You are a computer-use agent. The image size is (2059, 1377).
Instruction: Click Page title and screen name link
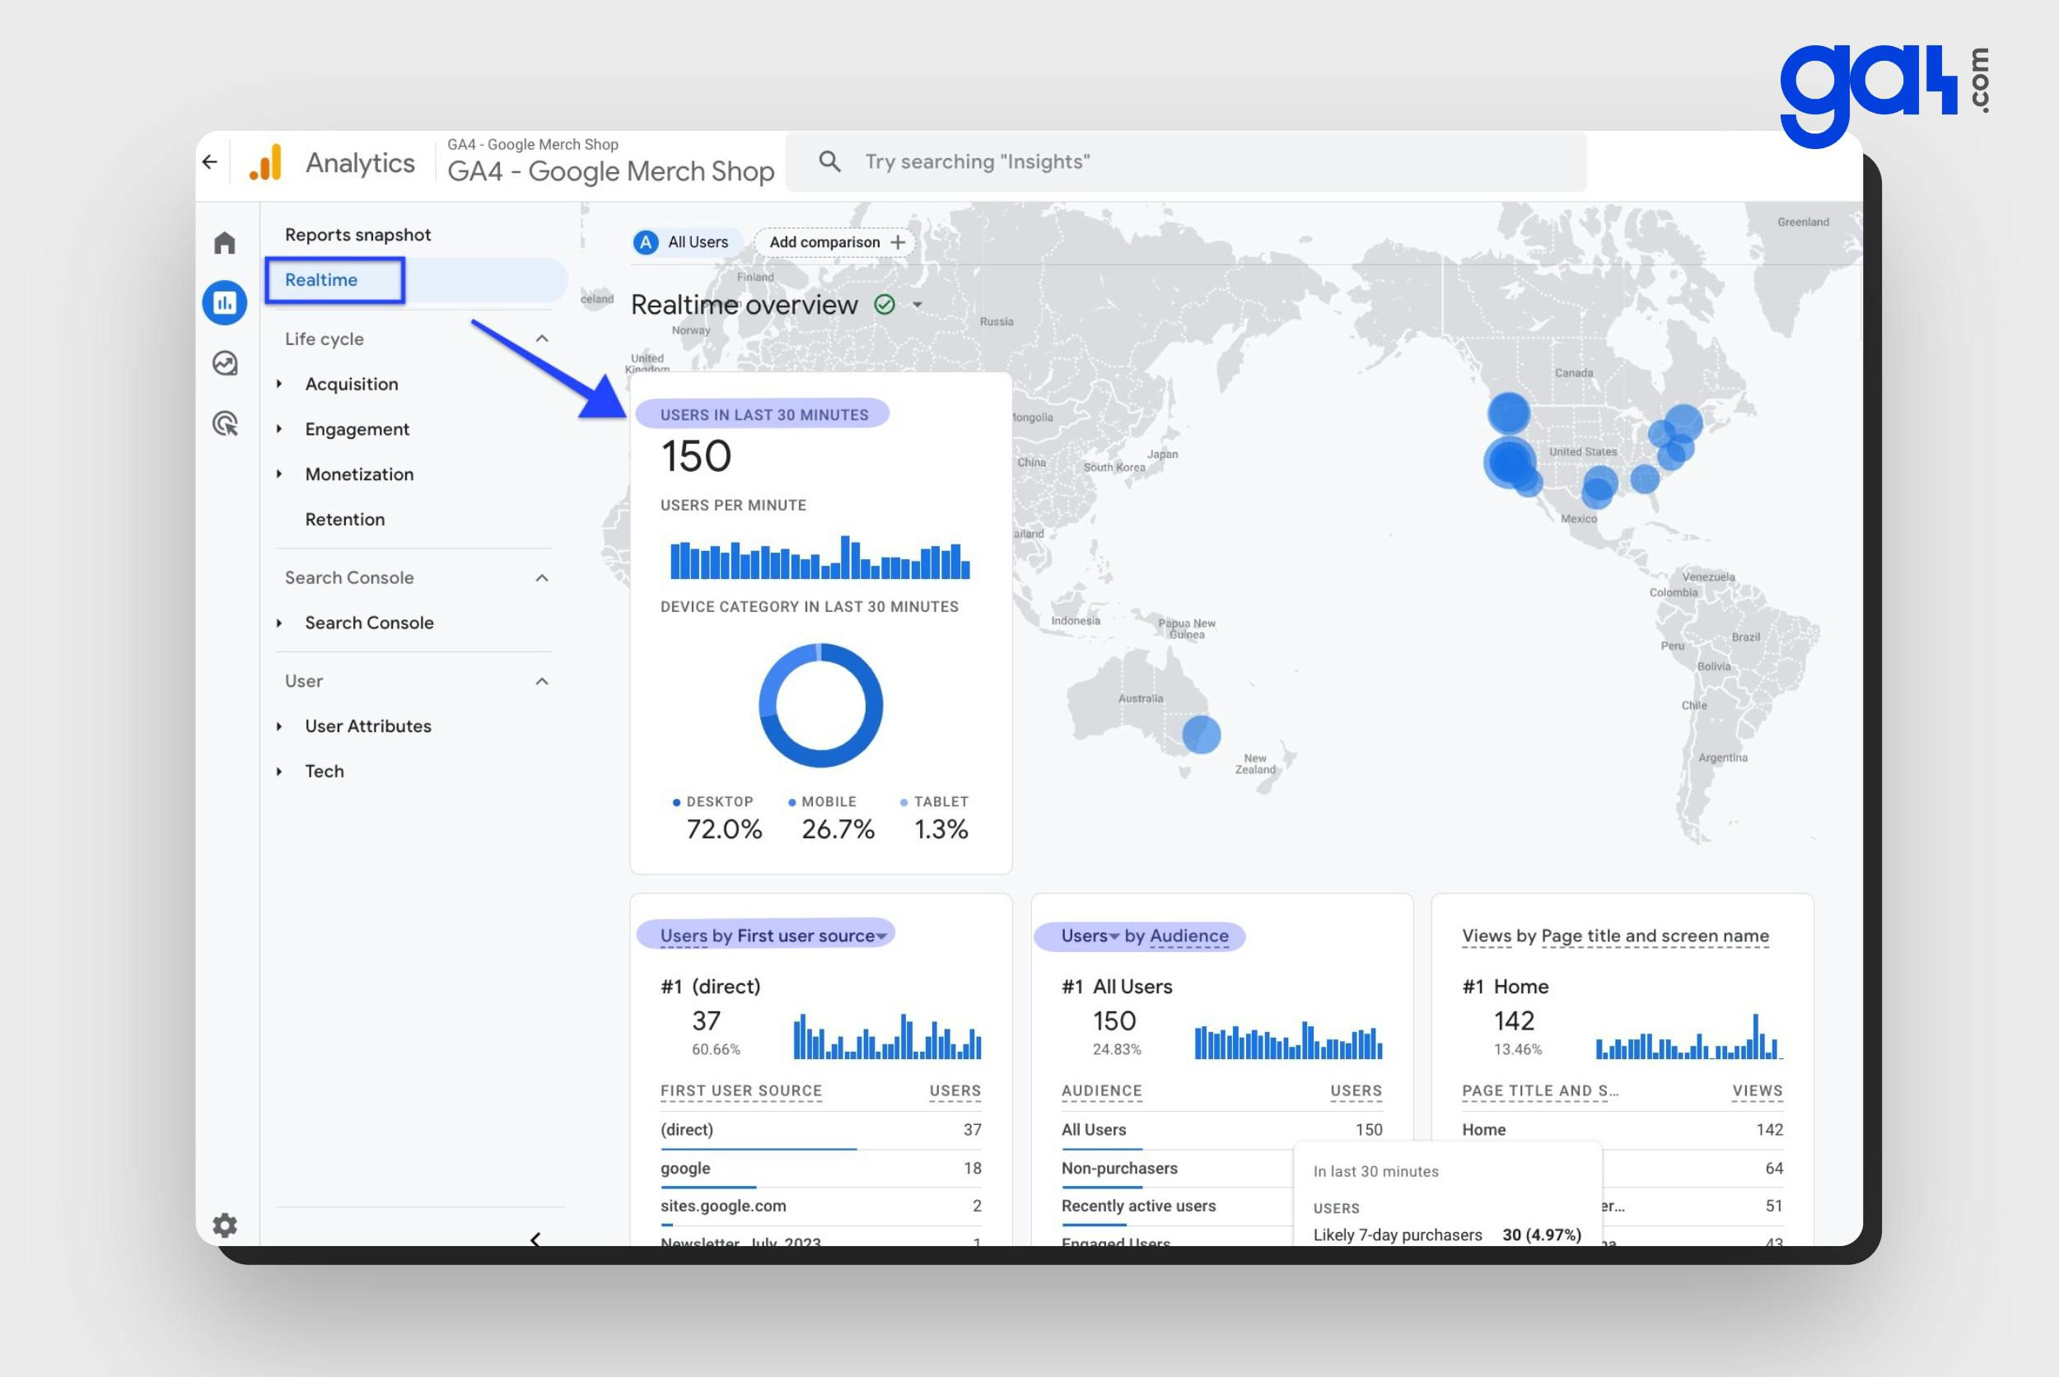1655,936
